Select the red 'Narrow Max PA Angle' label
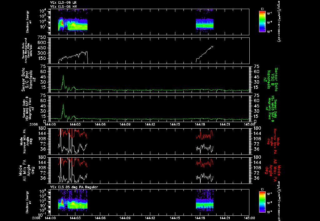320x221 pixels. coord(273,141)
